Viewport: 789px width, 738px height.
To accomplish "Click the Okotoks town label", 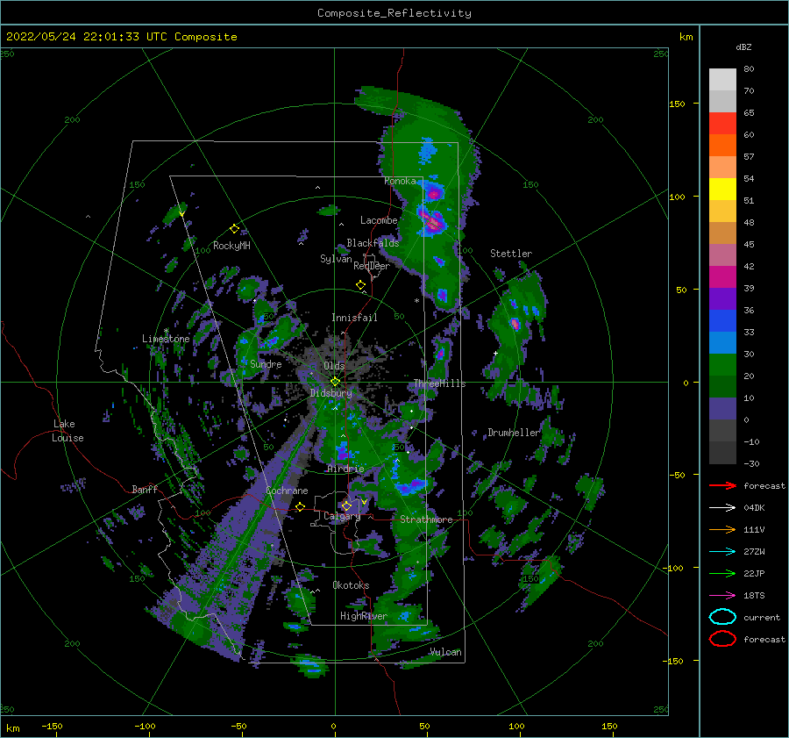I will tap(351, 585).
